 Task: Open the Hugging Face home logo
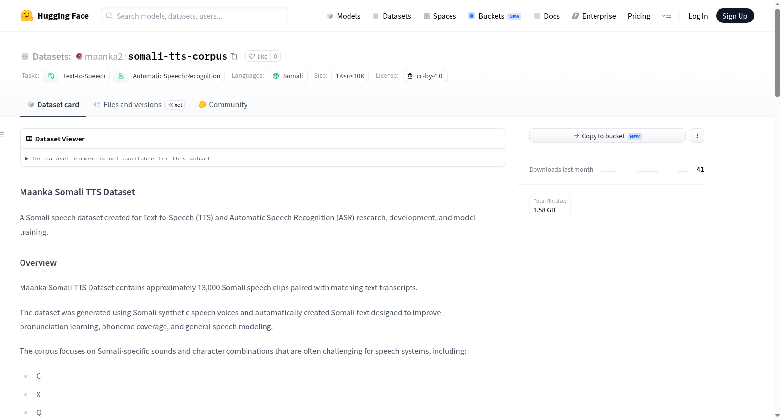pos(55,16)
